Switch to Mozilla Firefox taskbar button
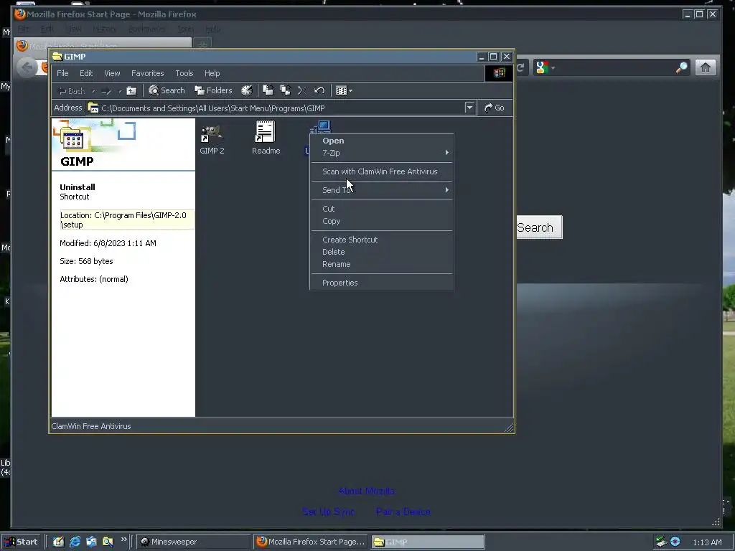Viewport: 735px width, 551px height. click(312, 542)
